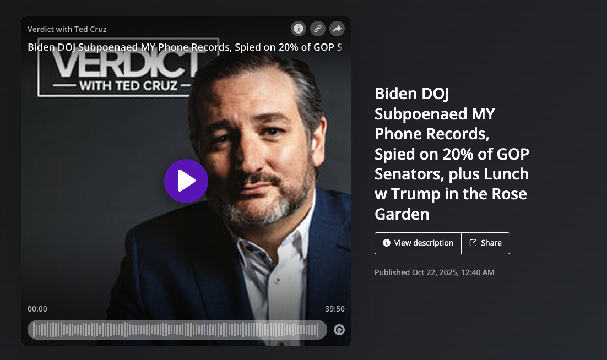
Task: Click the large Biden DOJ Subpoenaed headline
Action: (451, 154)
